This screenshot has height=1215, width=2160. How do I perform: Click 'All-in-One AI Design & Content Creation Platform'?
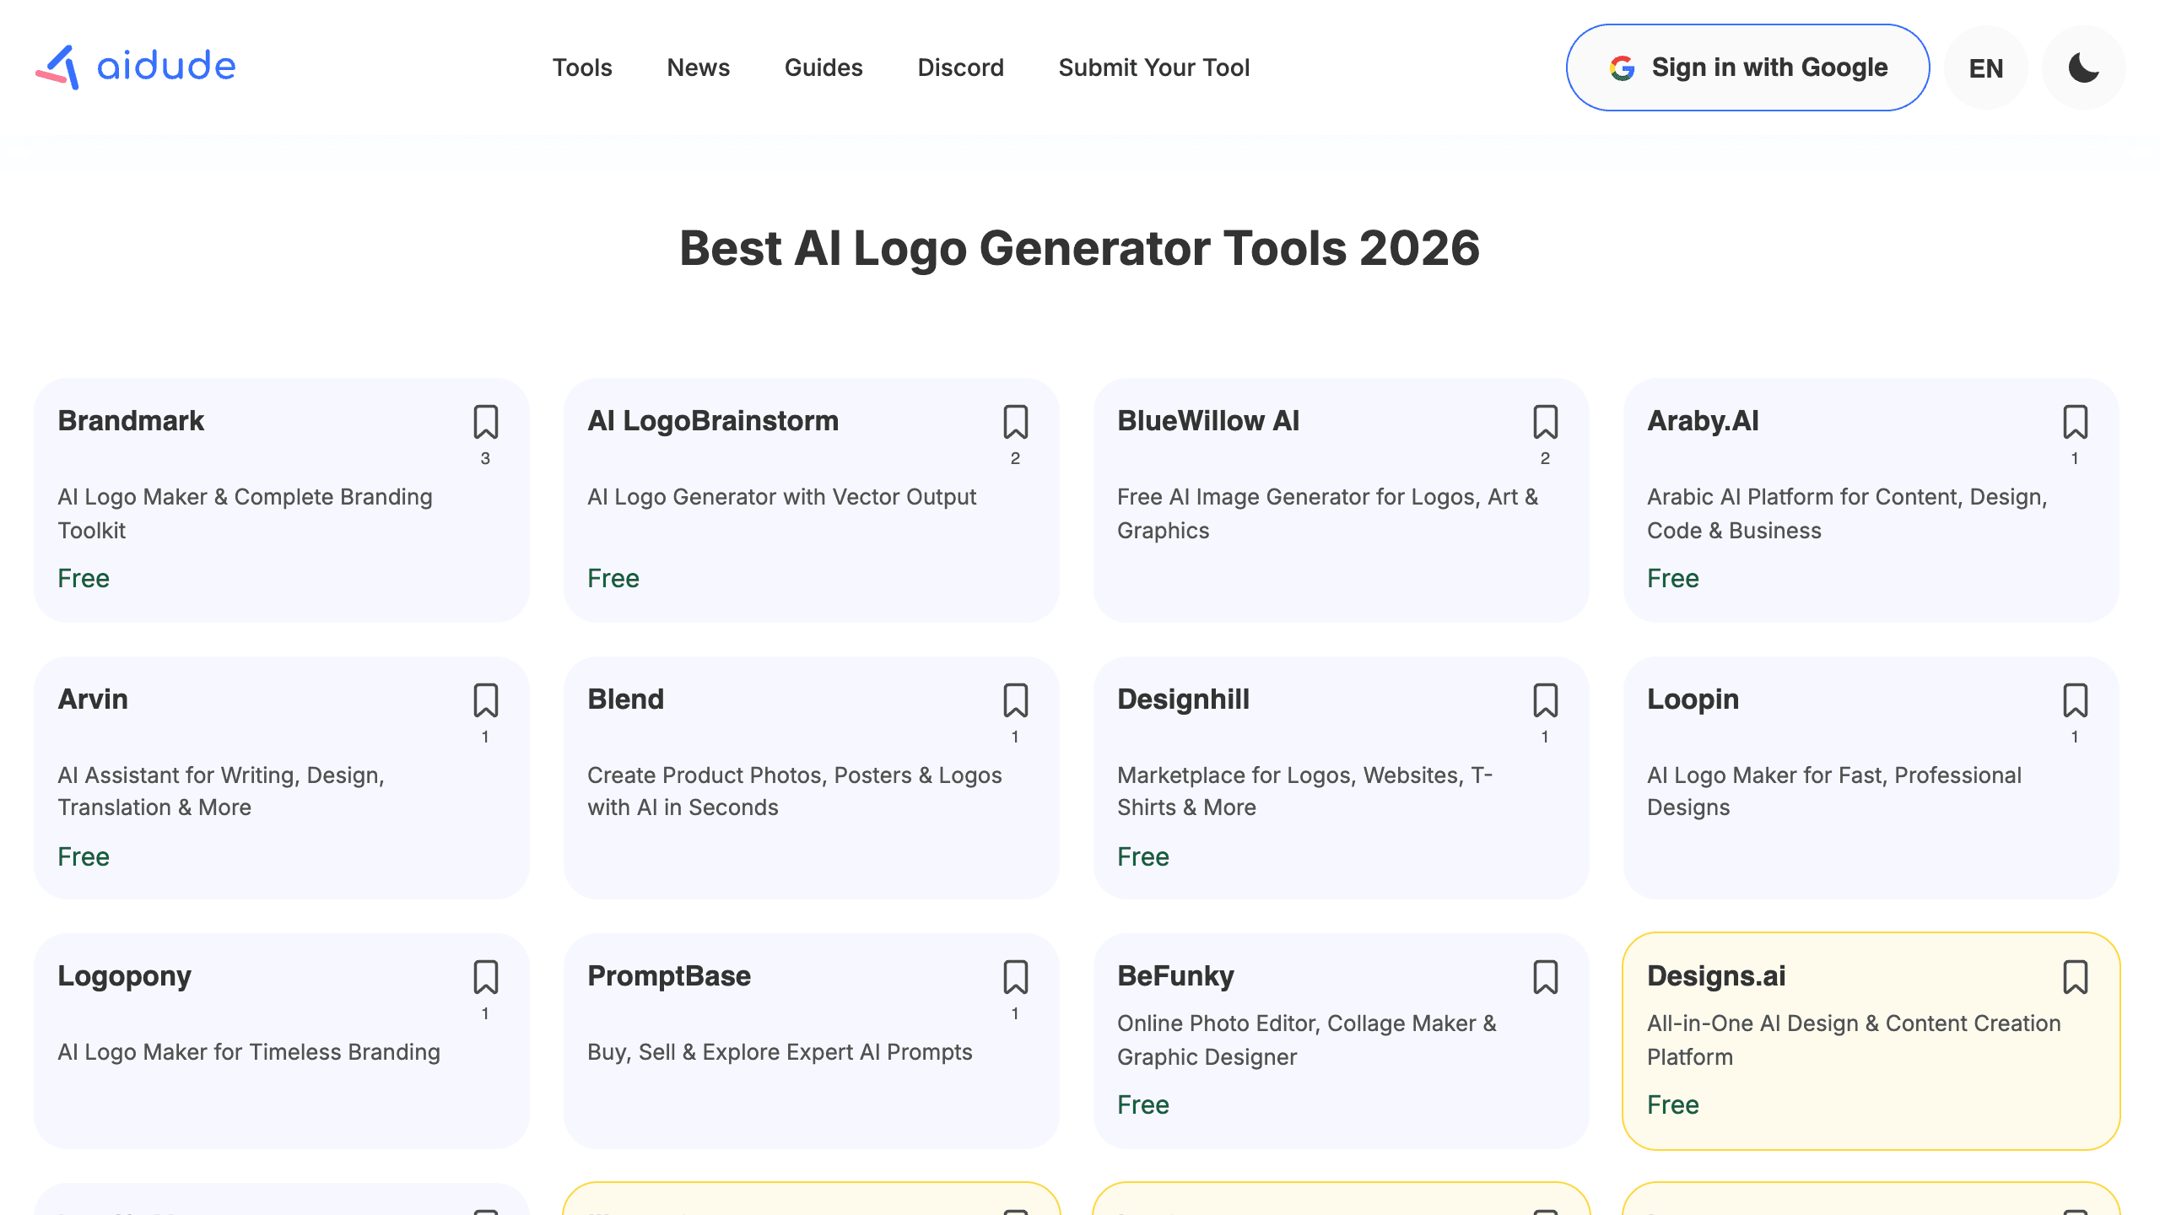click(x=1854, y=1039)
